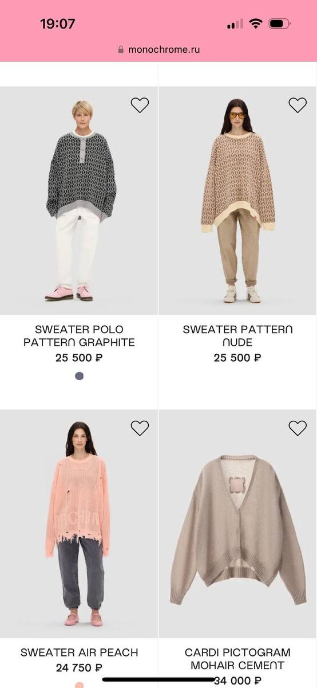Pick the peach color dot swatch
Viewport: 317px width, 688px height.
point(80,685)
